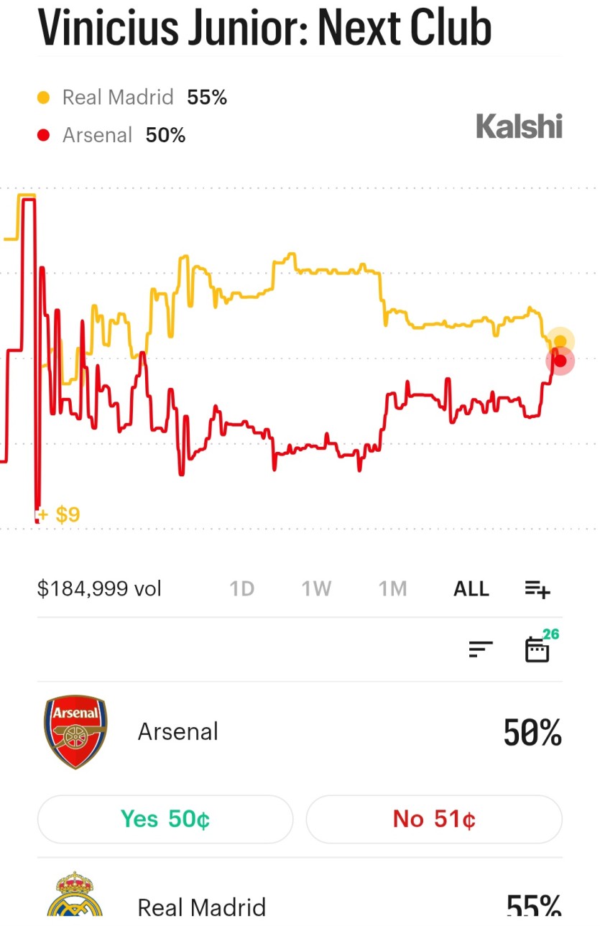Screen dimensions: 600x926
Task: Select the 1D time range
Action: pyautogui.click(x=242, y=589)
